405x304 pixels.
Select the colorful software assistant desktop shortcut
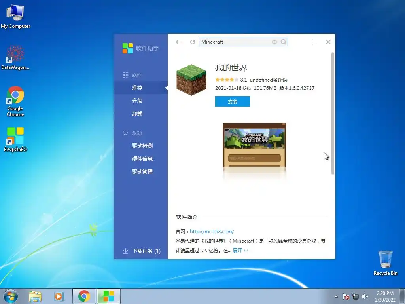point(15,140)
